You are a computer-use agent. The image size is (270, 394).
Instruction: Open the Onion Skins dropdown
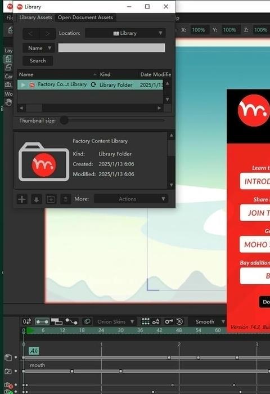115,321
